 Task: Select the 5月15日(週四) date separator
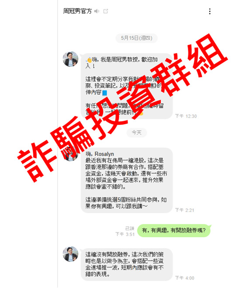tap(136, 38)
